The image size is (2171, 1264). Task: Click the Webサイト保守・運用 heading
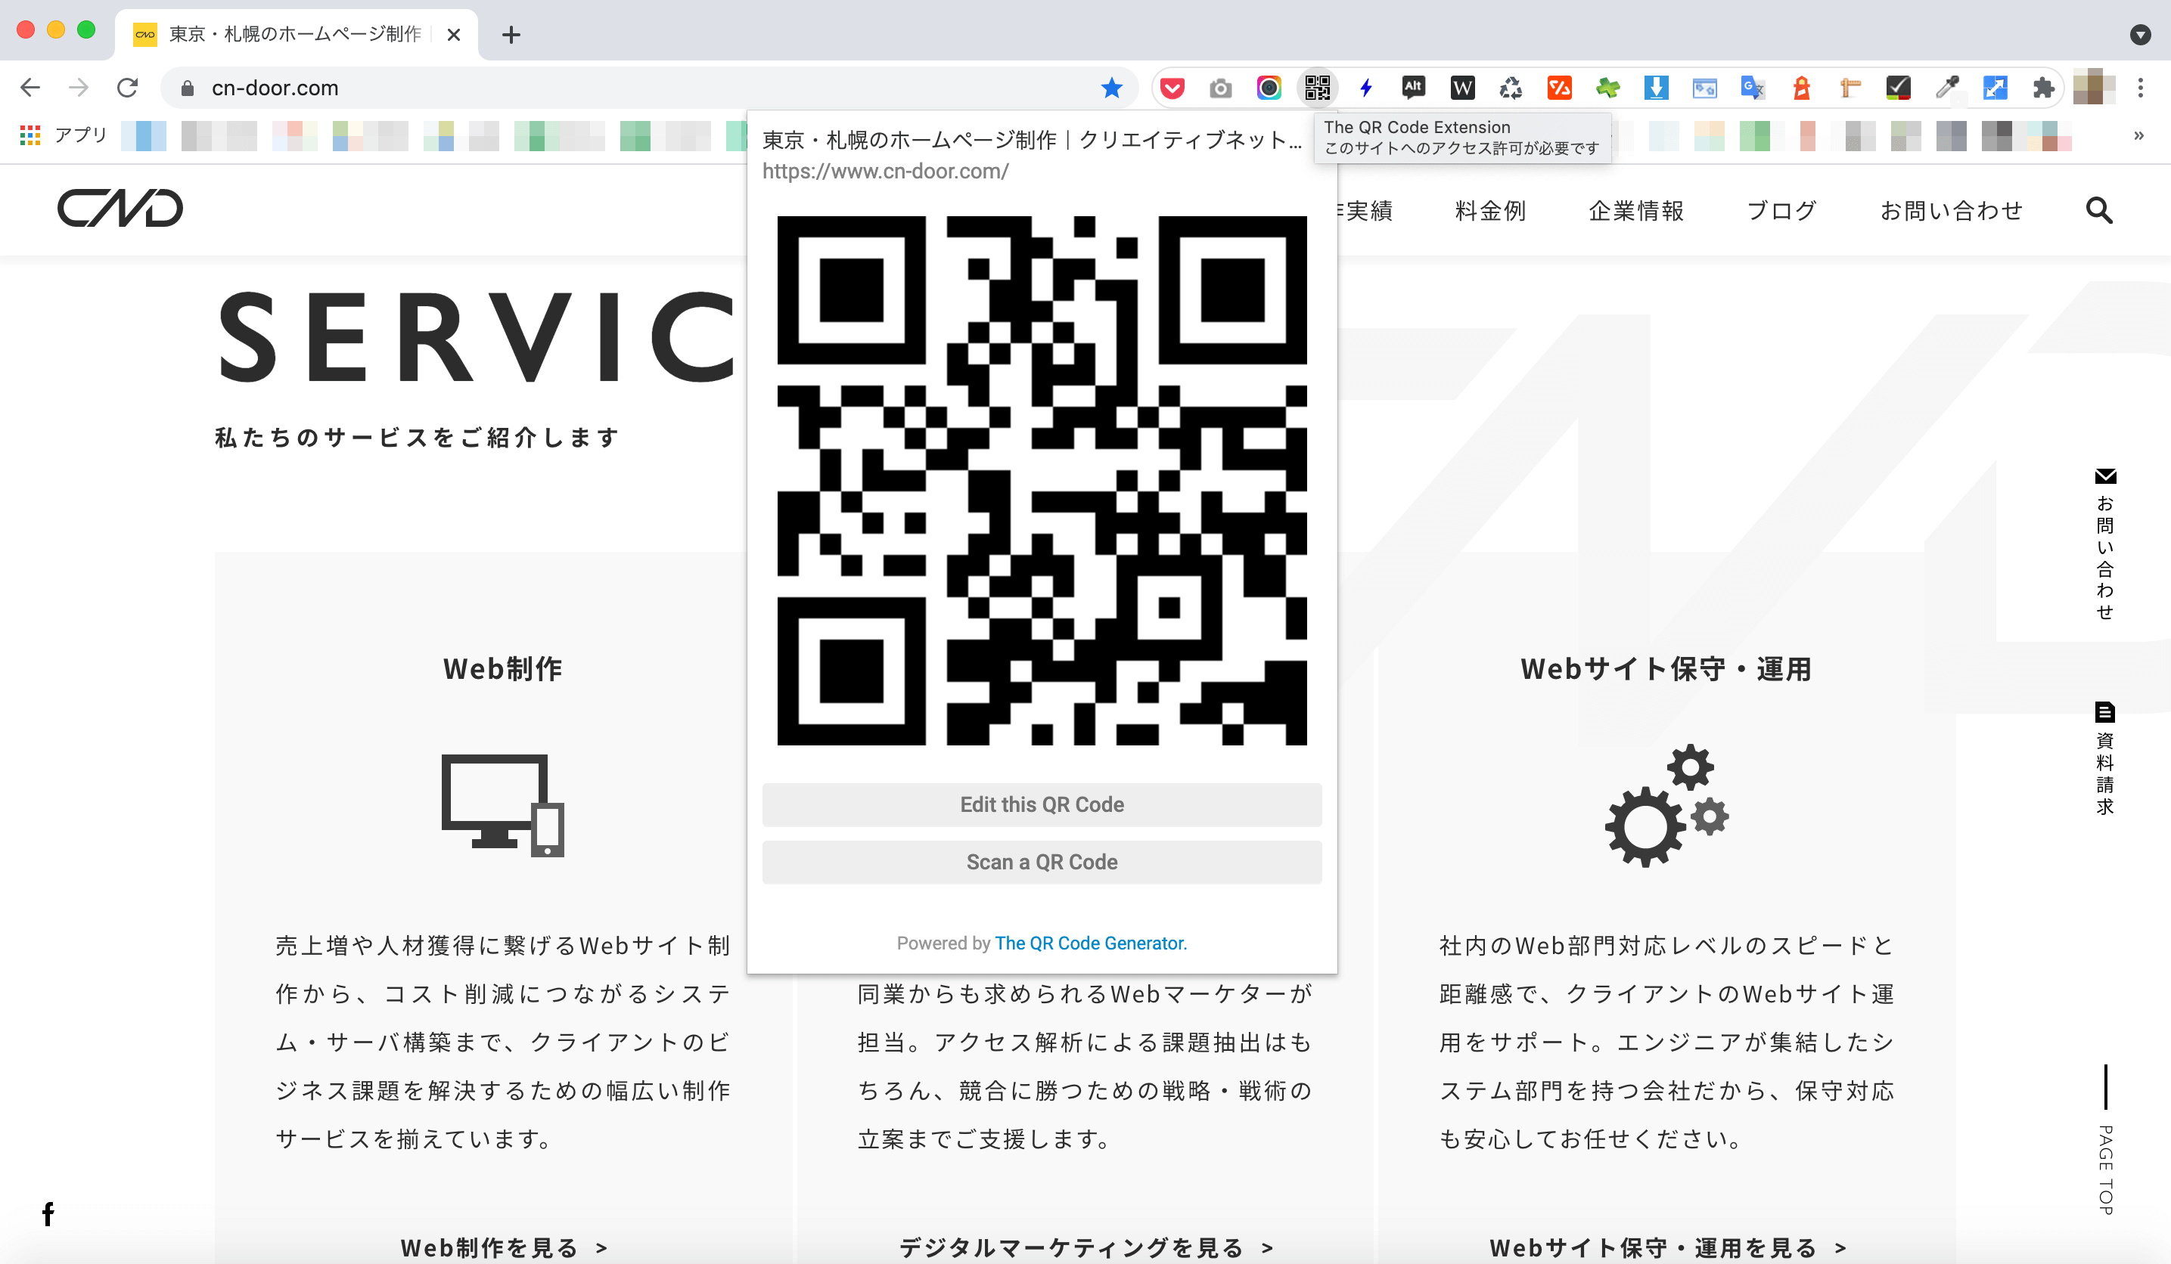[x=1666, y=669]
